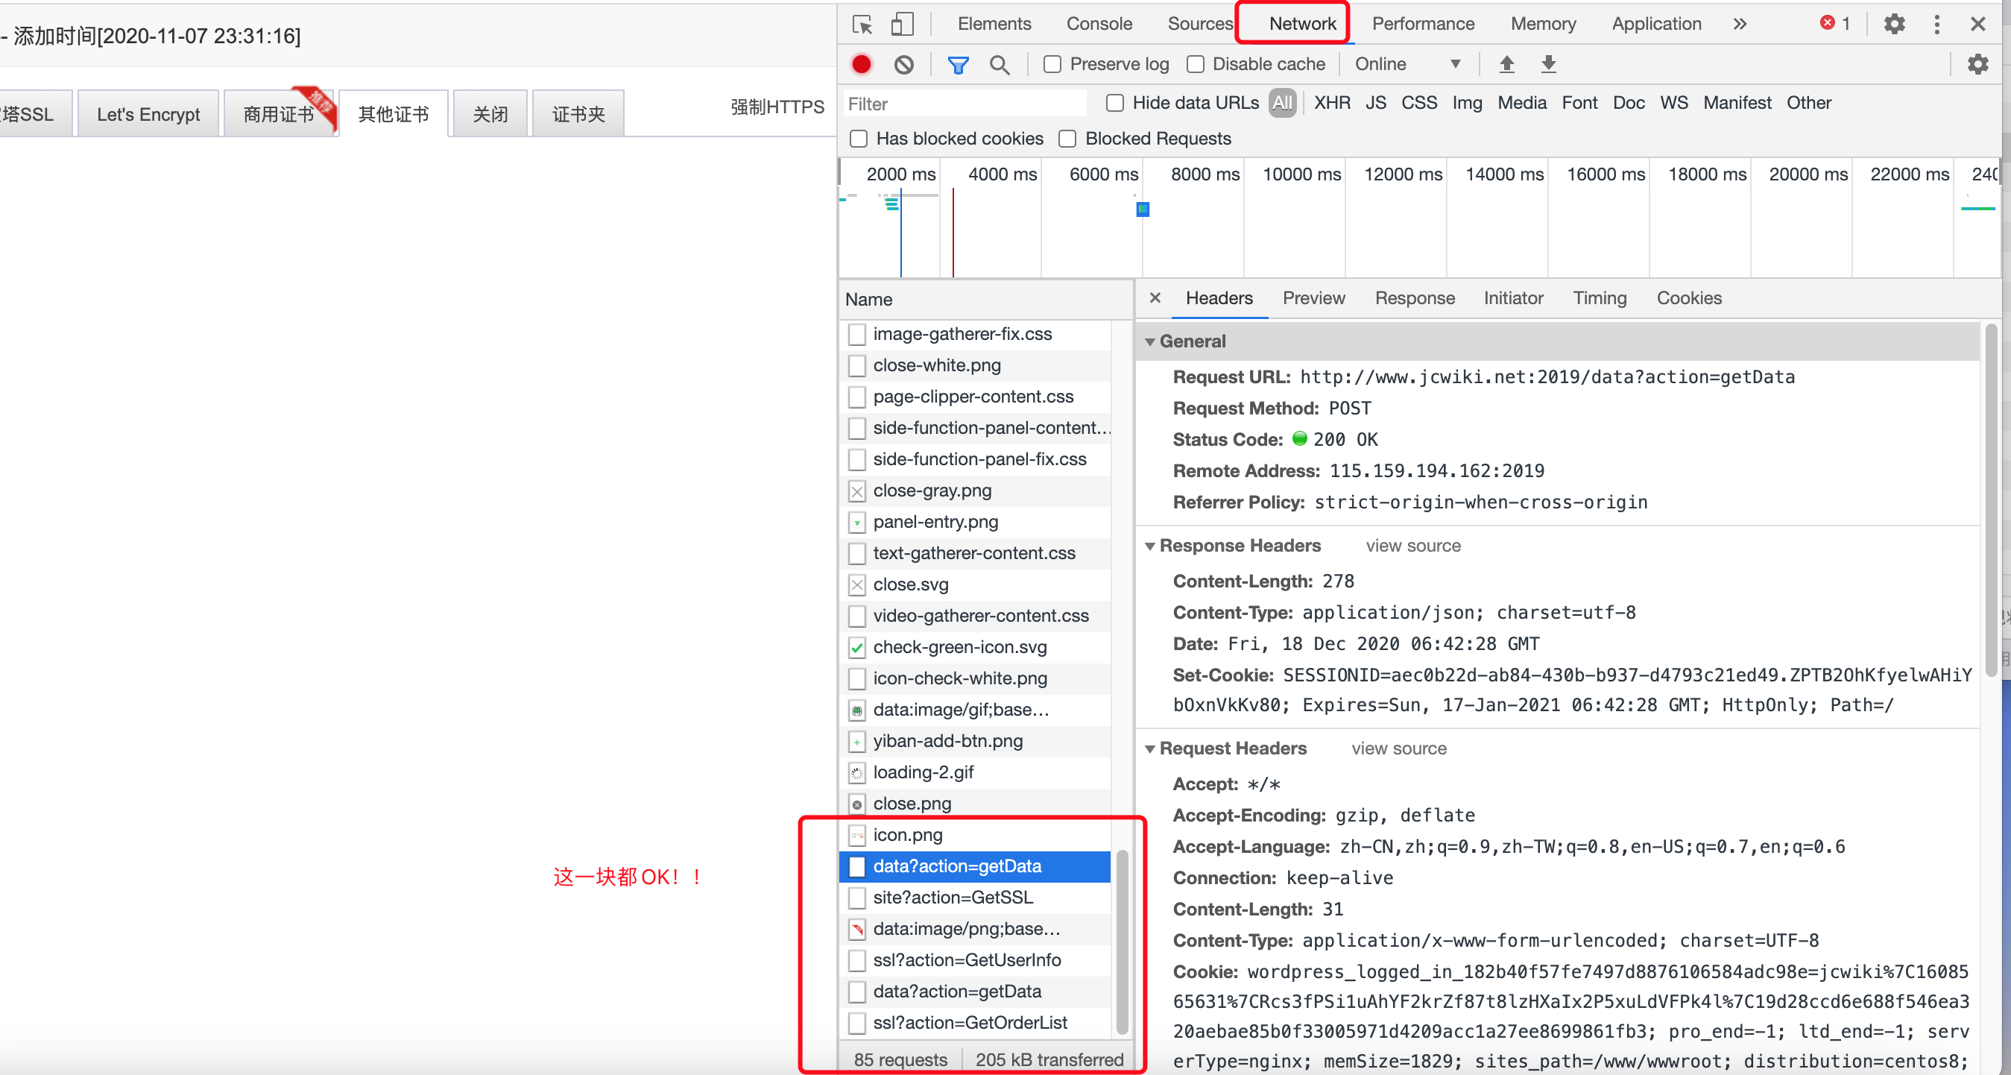2011x1075 pixels.
Task: Import HAR file with the upload arrow
Action: 1506,64
